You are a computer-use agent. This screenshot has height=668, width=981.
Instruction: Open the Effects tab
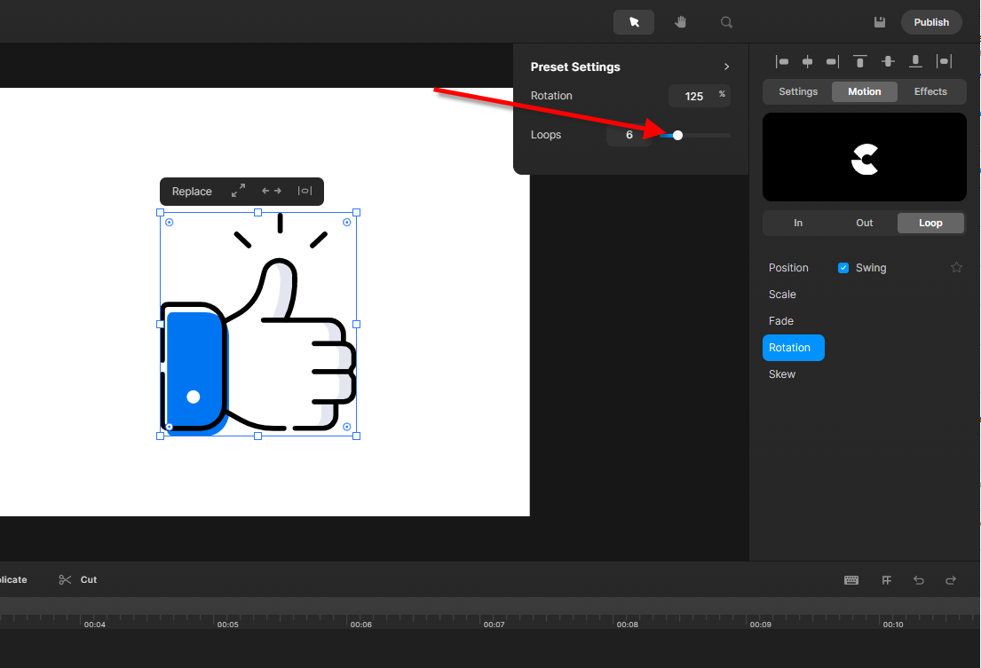point(930,92)
